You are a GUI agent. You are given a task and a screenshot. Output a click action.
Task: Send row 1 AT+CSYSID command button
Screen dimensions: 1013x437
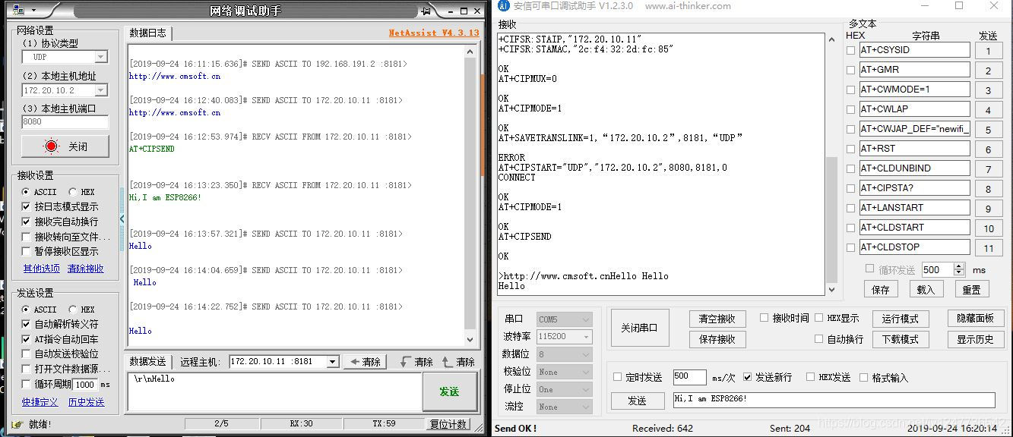coord(988,51)
